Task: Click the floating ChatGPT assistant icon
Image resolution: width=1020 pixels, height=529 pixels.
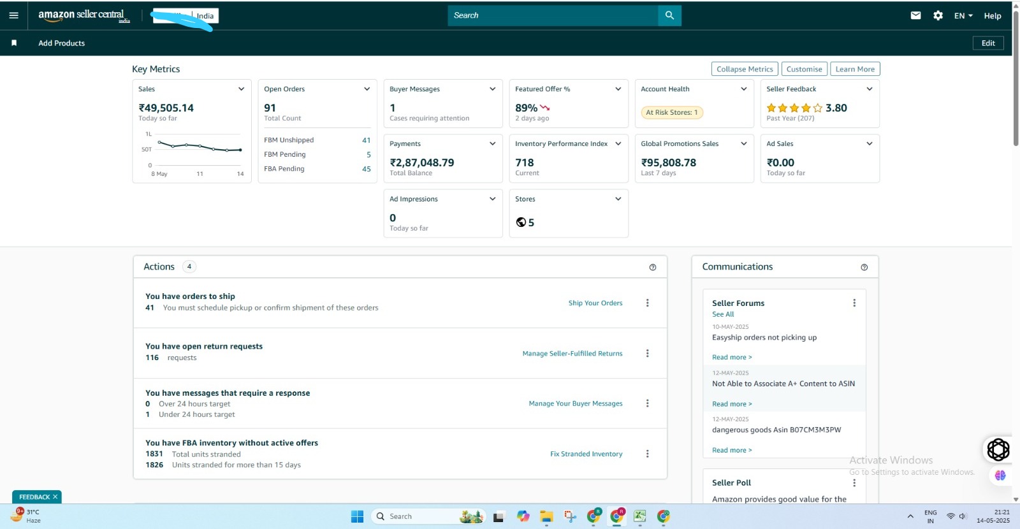Action: tap(998, 449)
